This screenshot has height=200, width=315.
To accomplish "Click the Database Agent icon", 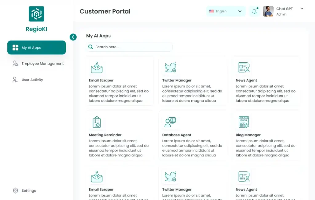I will coord(170,122).
